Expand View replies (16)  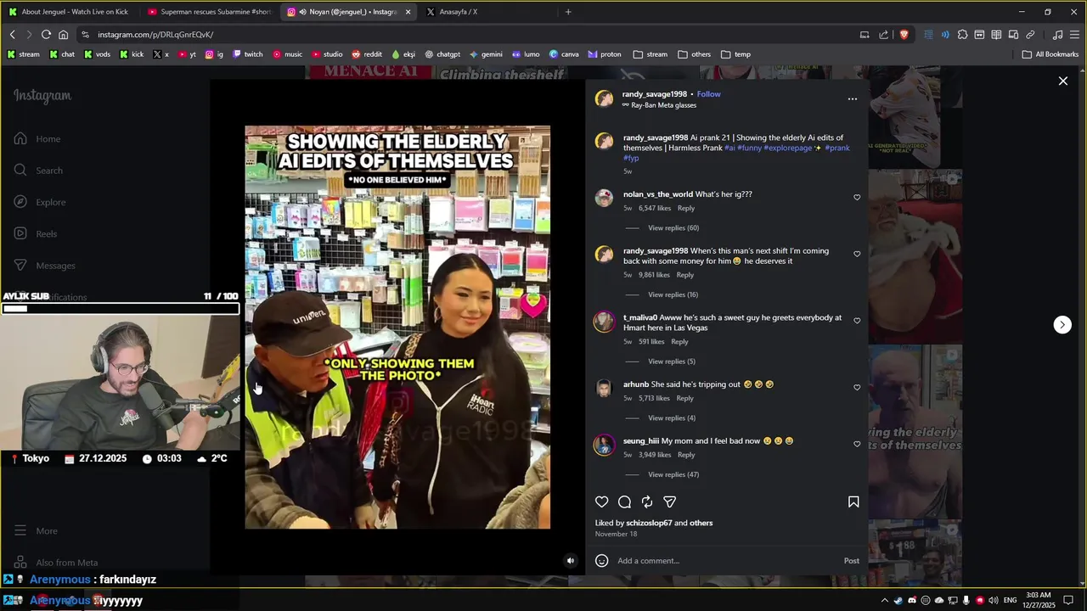[673, 294]
